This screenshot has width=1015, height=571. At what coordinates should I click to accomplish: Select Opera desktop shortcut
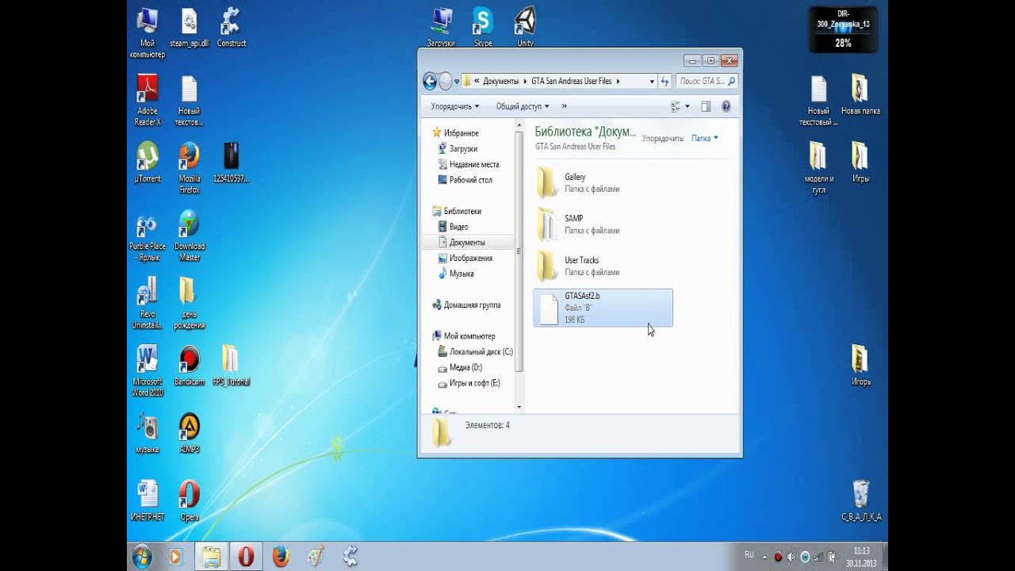point(190,501)
